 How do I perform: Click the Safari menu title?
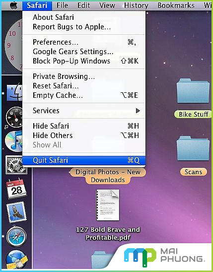click(x=37, y=5)
